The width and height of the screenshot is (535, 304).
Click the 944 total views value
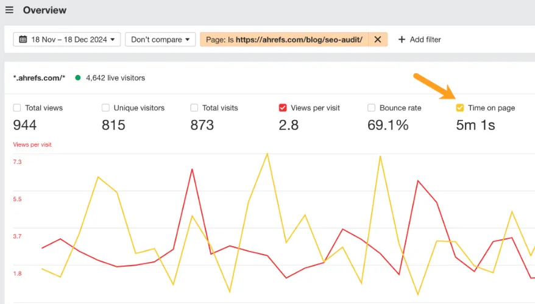(x=25, y=125)
